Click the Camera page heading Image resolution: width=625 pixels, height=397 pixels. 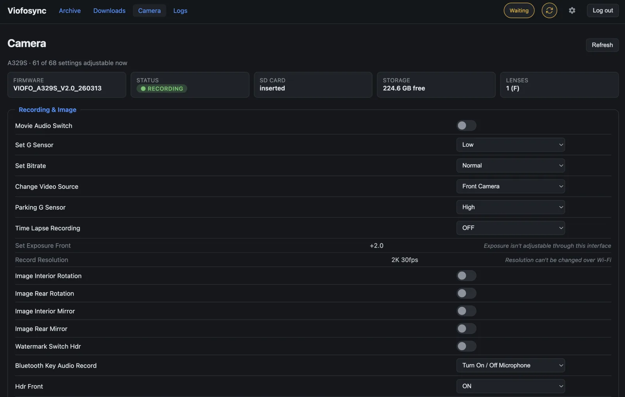(x=27, y=43)
